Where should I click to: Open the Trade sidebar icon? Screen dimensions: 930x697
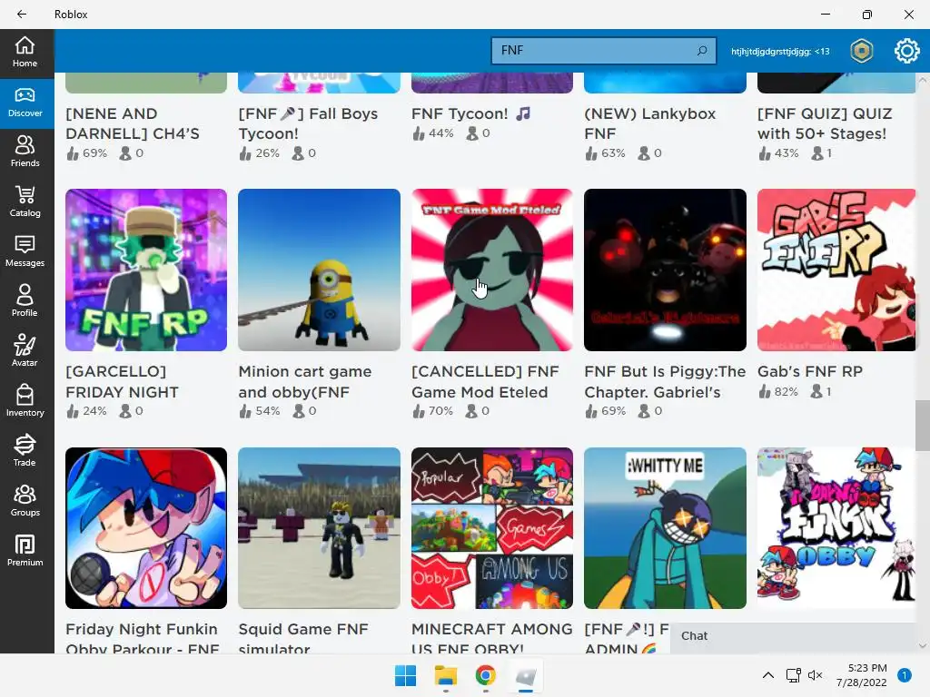25,451
